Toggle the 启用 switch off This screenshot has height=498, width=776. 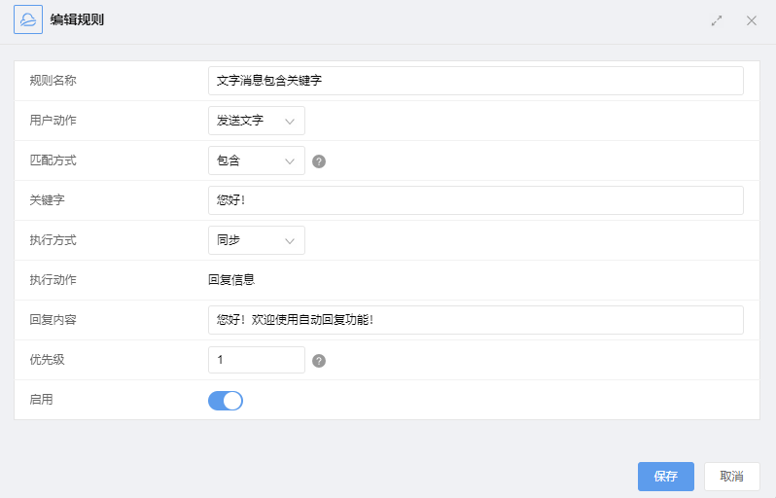pyautogui.click(x=226, y=401)
